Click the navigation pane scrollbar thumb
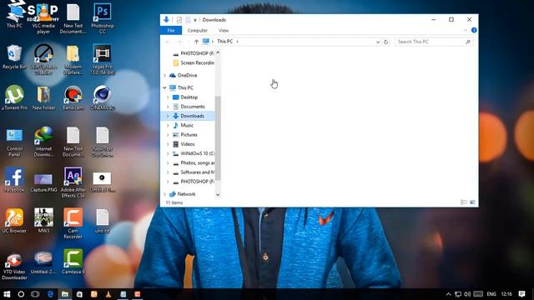The image size is (534, 300). click(218, 137)
